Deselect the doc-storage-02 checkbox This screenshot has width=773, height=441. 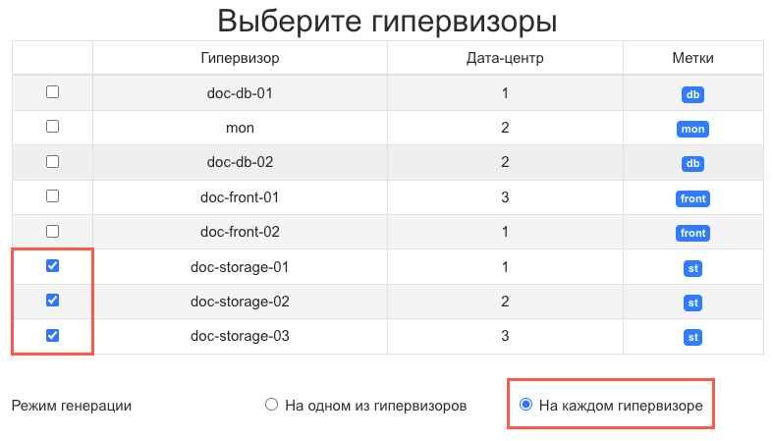click(53, 301)
